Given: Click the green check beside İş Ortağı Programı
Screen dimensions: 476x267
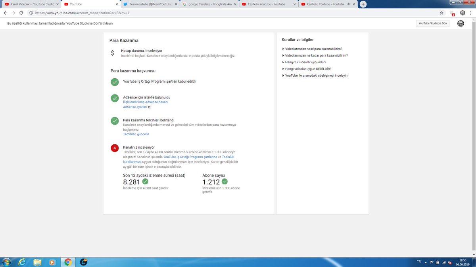Looking at the screenshot, I should pyautogui.click(x=115, y=82).
